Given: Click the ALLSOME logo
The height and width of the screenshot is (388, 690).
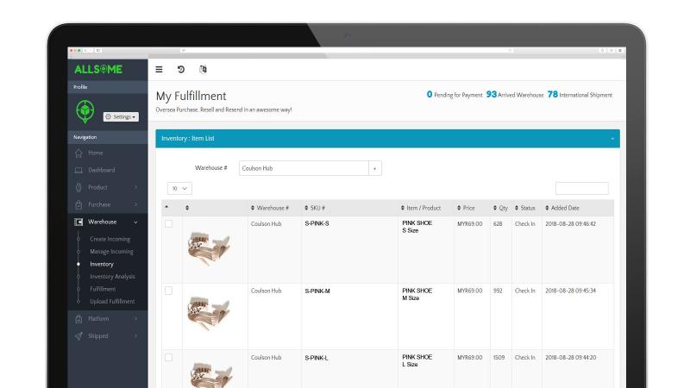Looking at the screenshot, I should (x=98, y=70).
